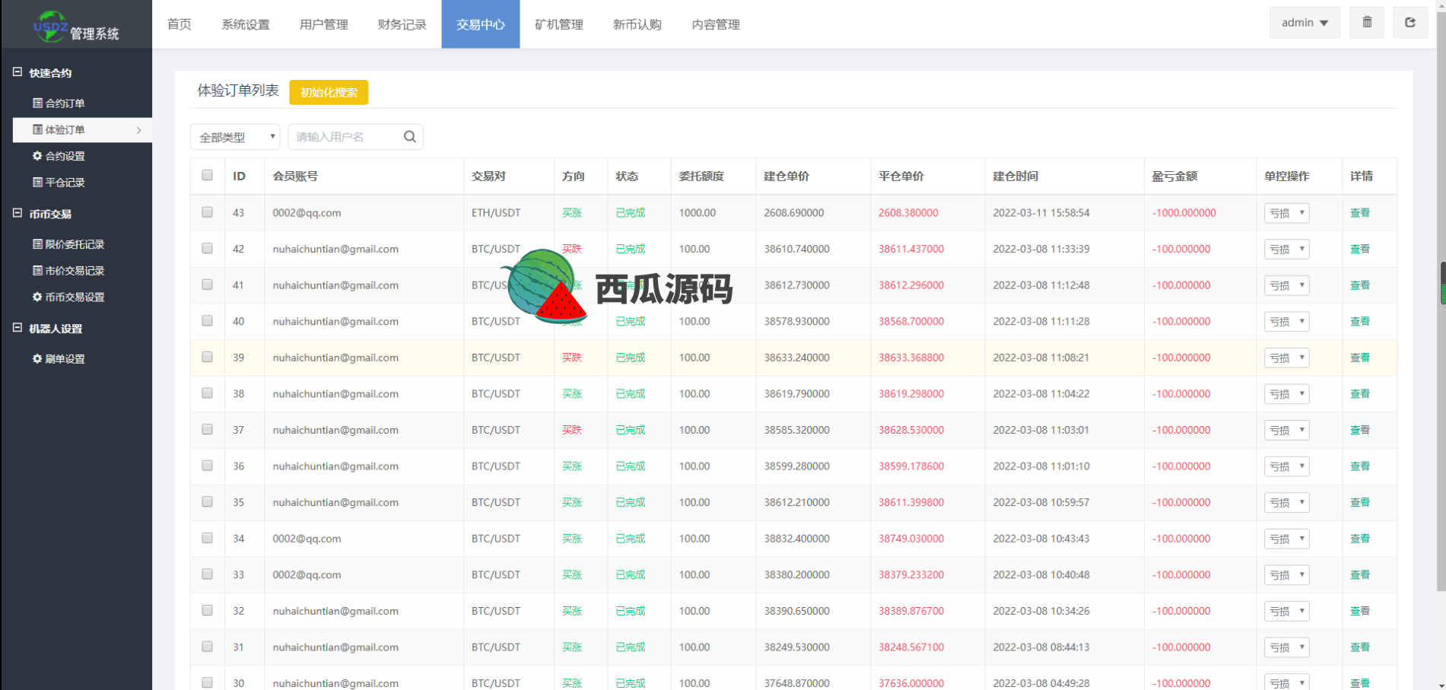
Task: Click the 平仓单价 value 38628.530000
Action: point(911,430)
